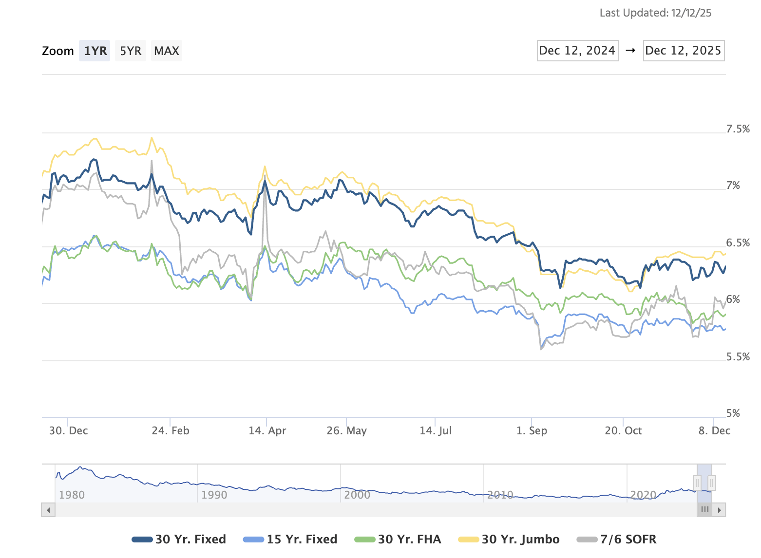Click the right navigator range handle
Screen dimensions: 761x558
point(712,483)
